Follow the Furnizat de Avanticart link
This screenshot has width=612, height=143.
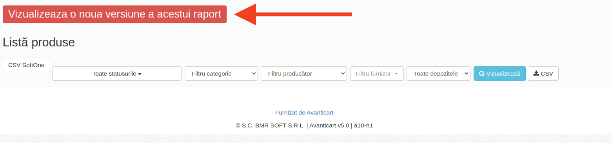[304, 113]
